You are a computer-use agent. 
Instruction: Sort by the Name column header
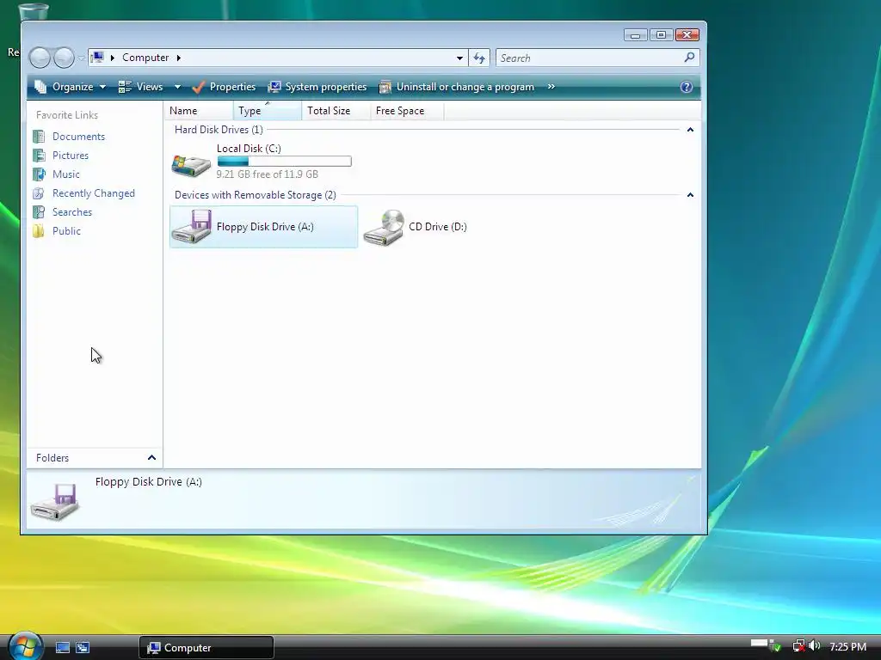coord(199,111)
